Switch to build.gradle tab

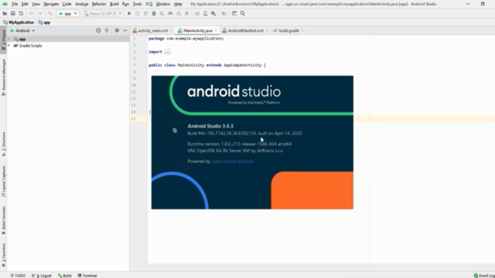click(289, 31)
